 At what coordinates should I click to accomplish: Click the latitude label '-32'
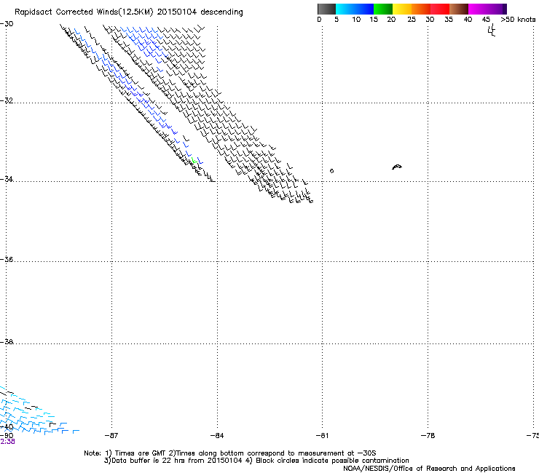point(7,100)
